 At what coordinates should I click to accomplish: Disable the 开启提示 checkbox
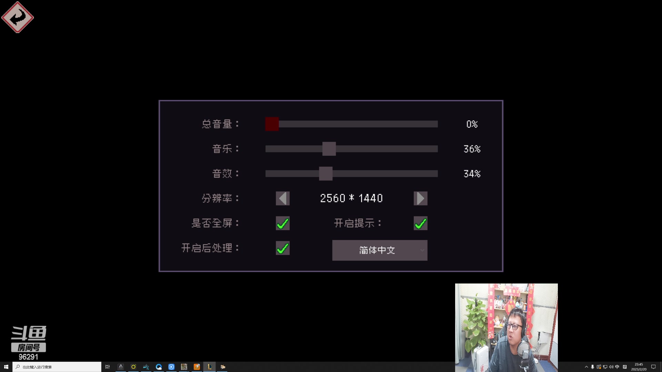tap(420, 223)
